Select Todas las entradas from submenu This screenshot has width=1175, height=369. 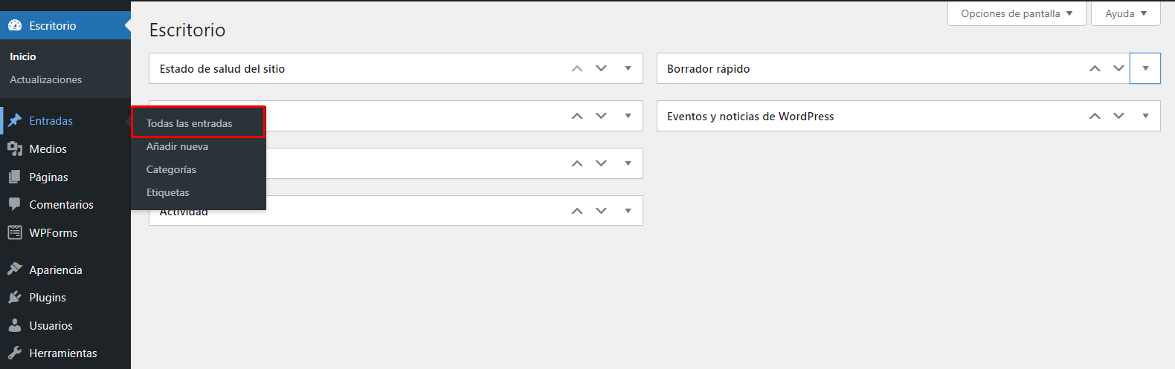tap(190, 123)
